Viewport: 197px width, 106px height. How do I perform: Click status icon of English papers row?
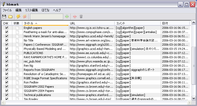point(17,28)
